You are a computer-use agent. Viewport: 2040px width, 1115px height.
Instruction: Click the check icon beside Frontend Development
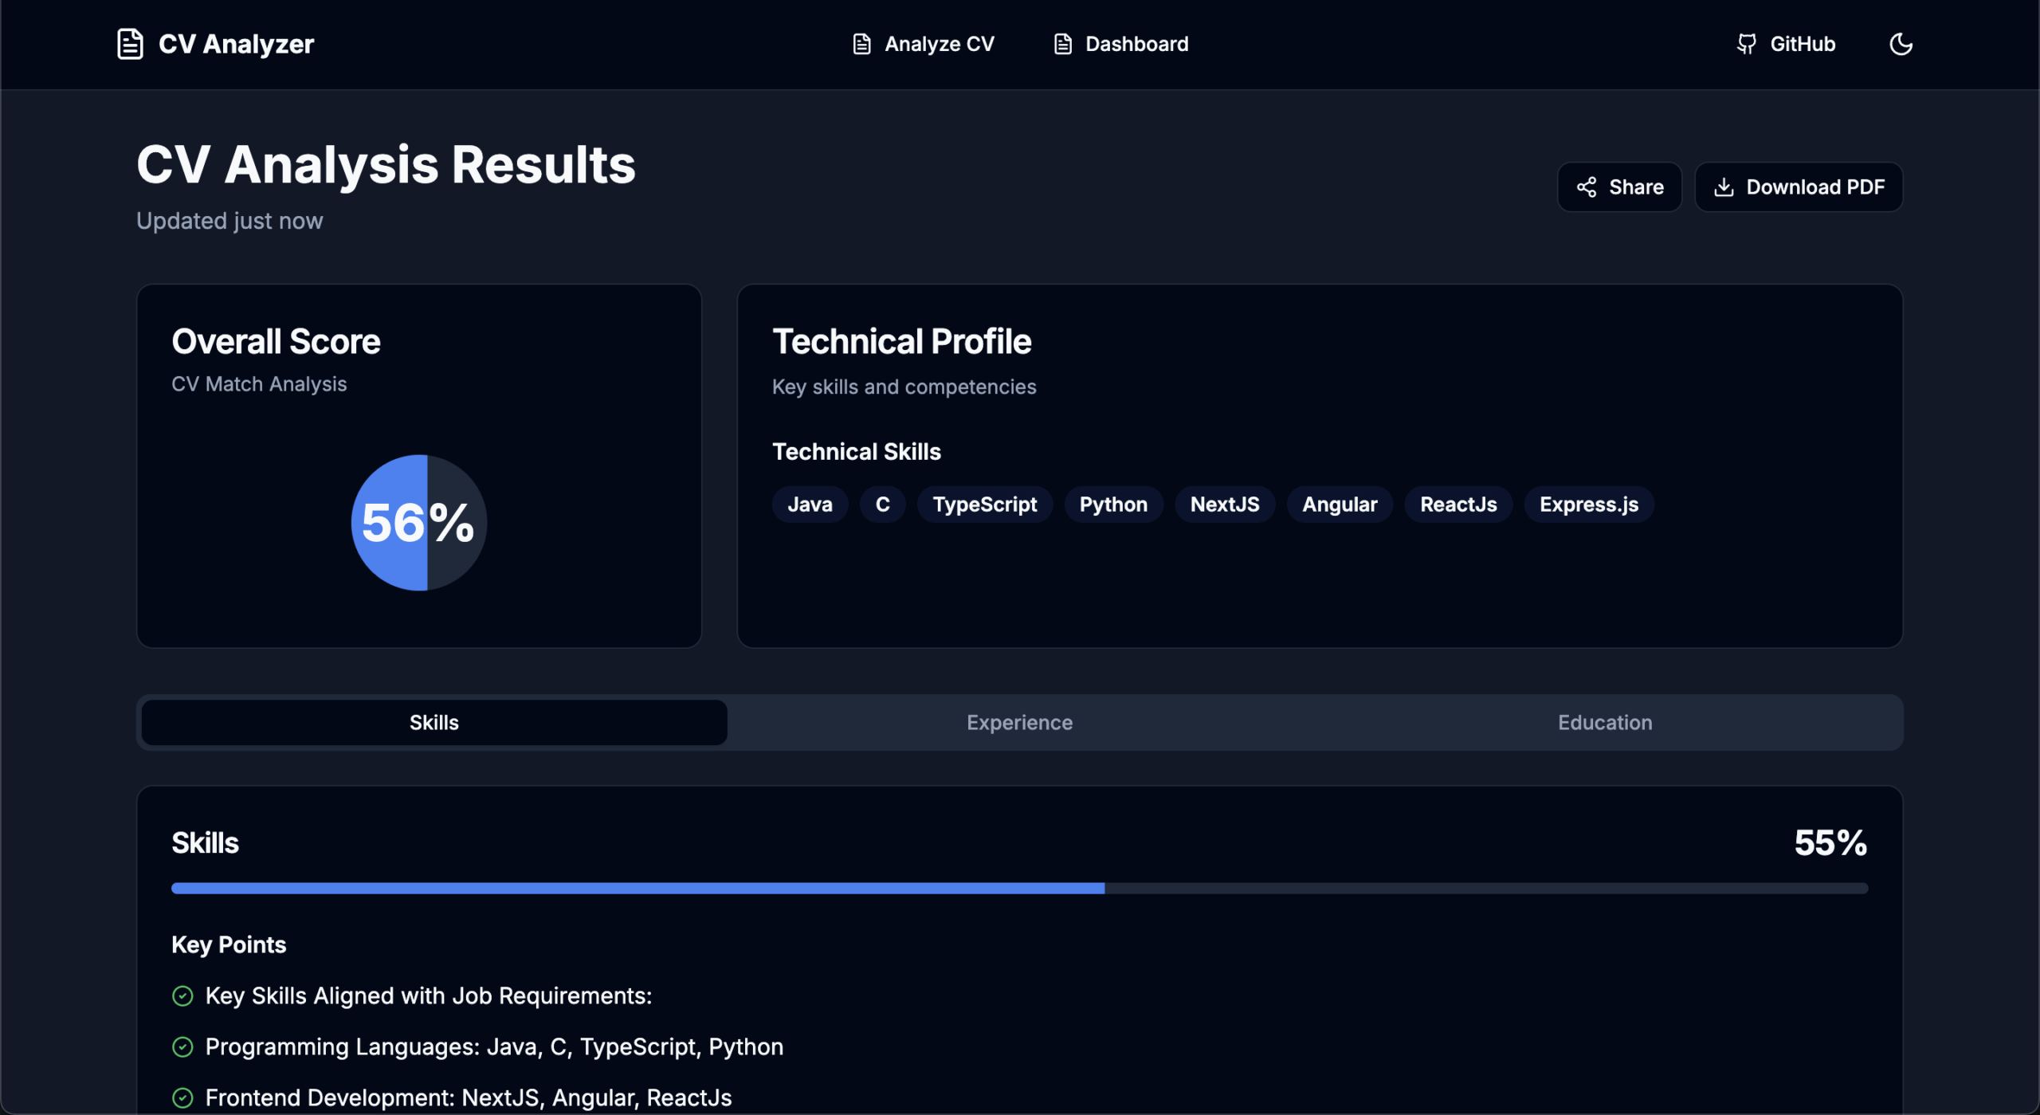pos(182,1097)
